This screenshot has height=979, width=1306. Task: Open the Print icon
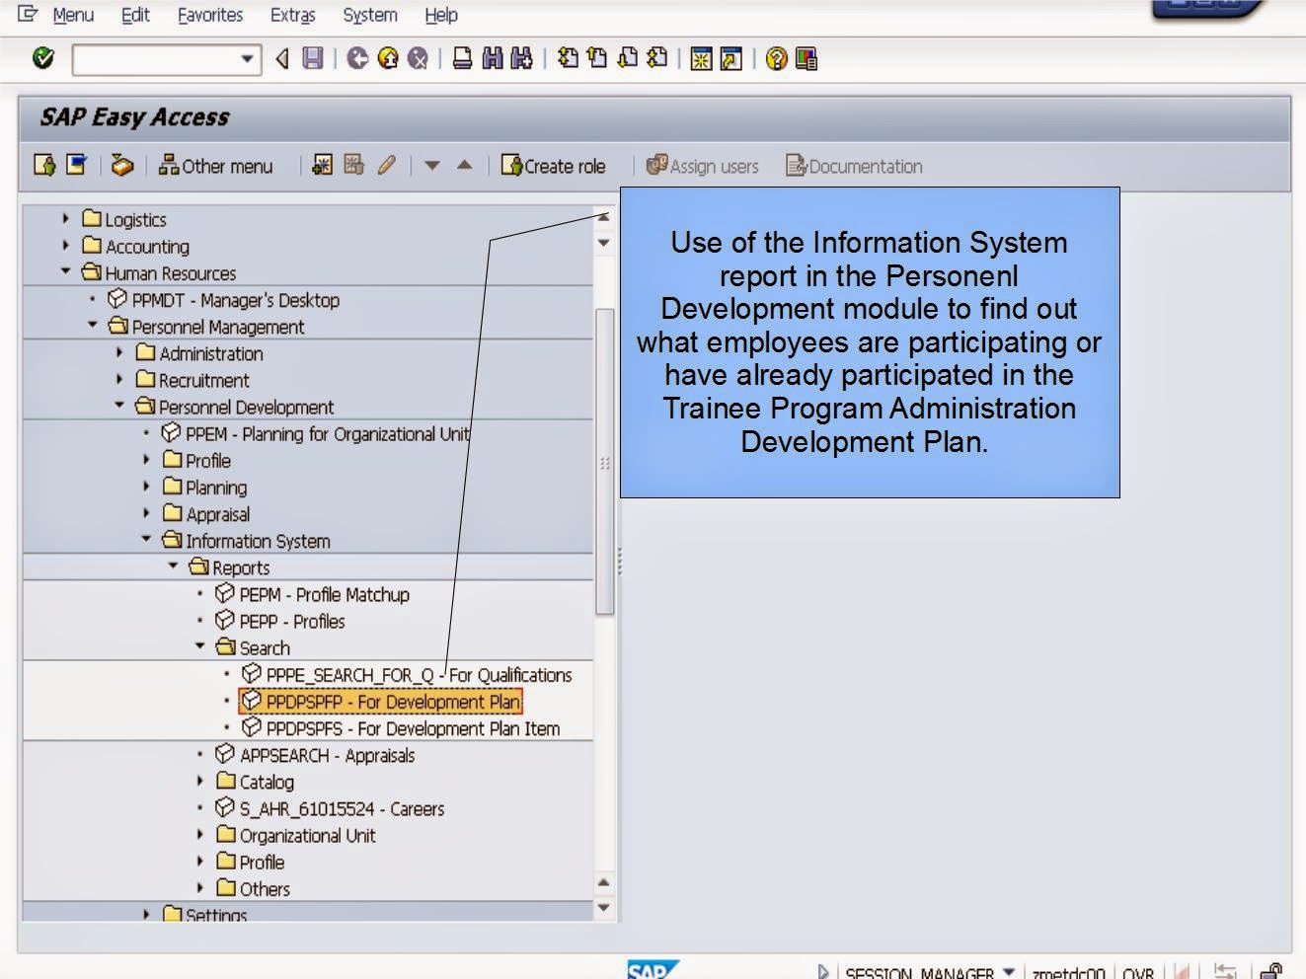coord(460,59)
